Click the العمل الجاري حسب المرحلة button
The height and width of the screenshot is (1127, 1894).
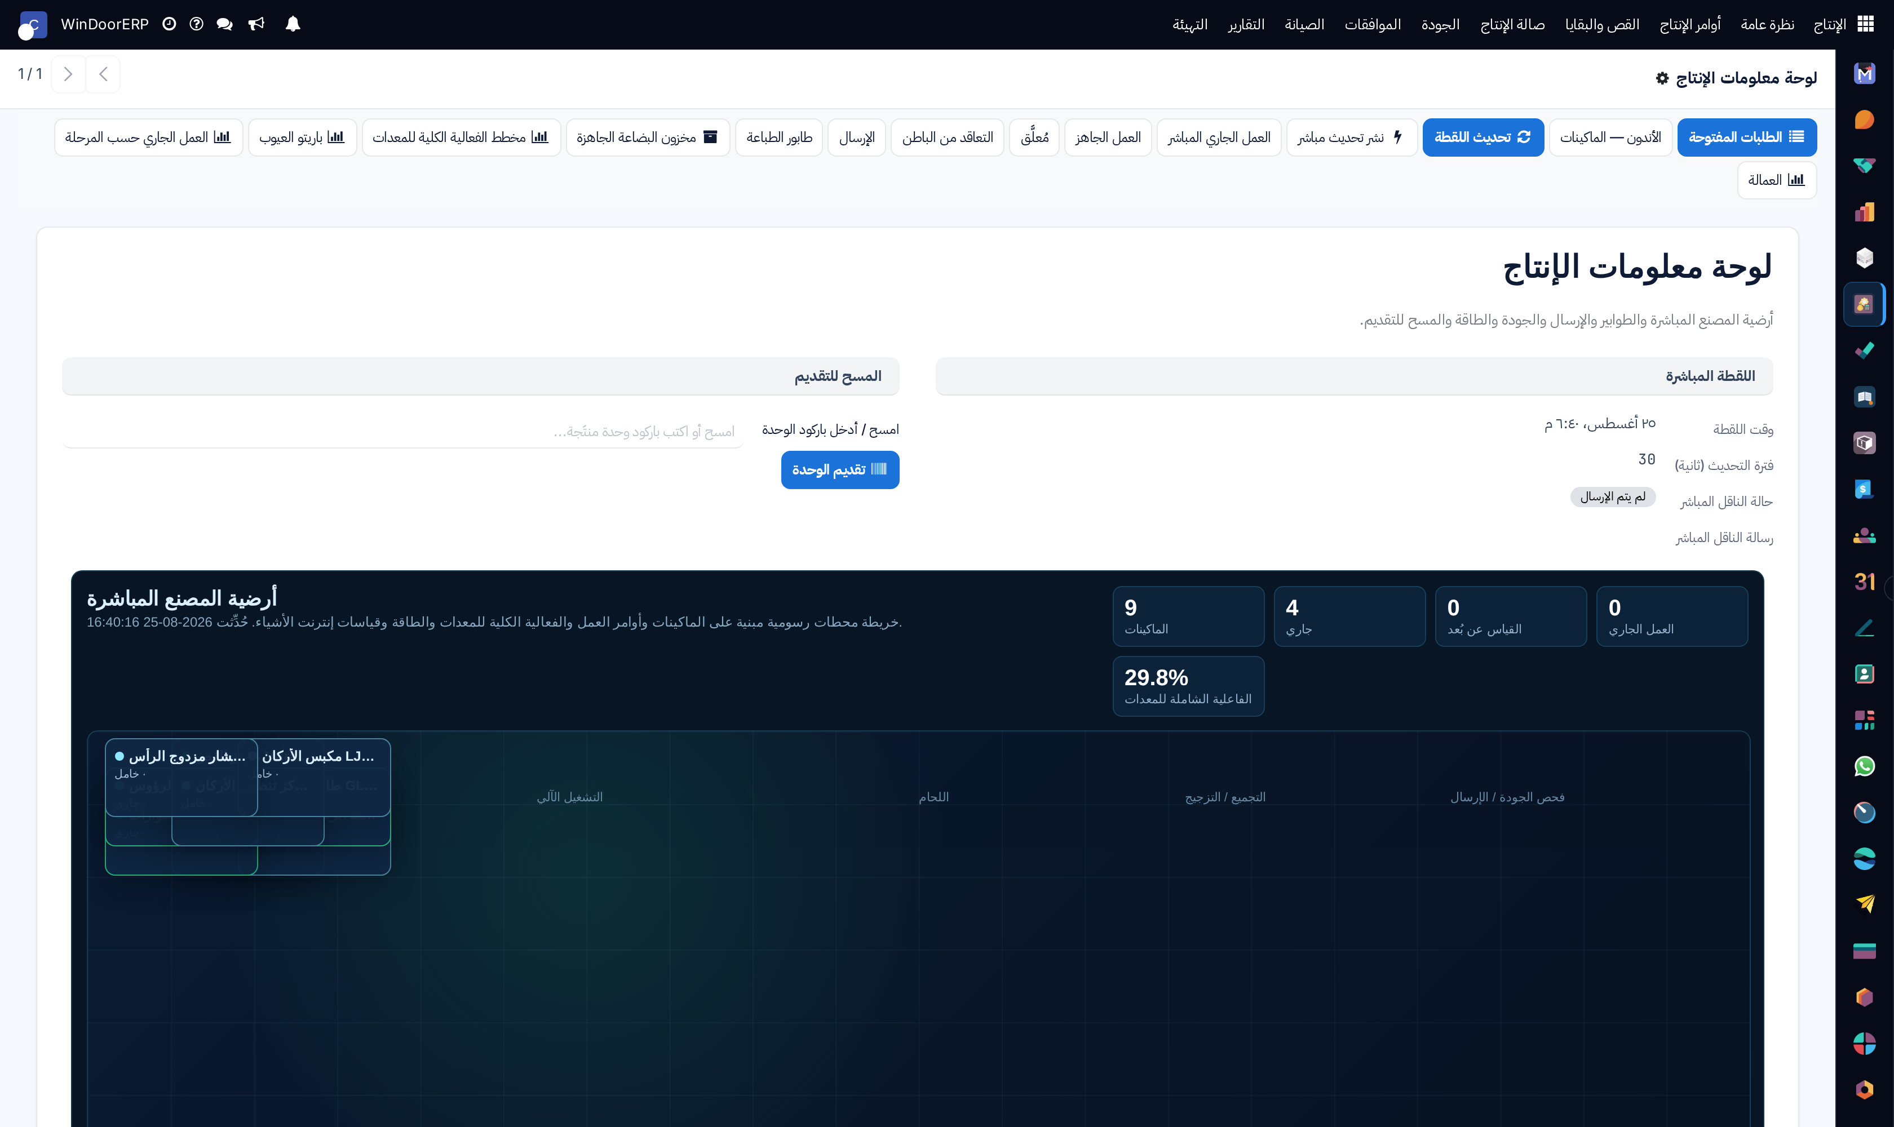tap(149, 137)
